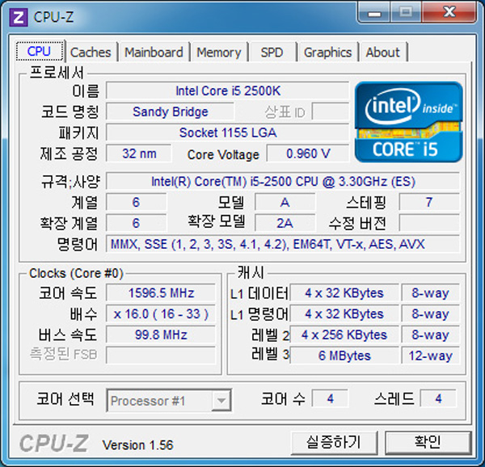
Task: Click the name field Intel Core i5 2500K
Action: tap(228, 90)
